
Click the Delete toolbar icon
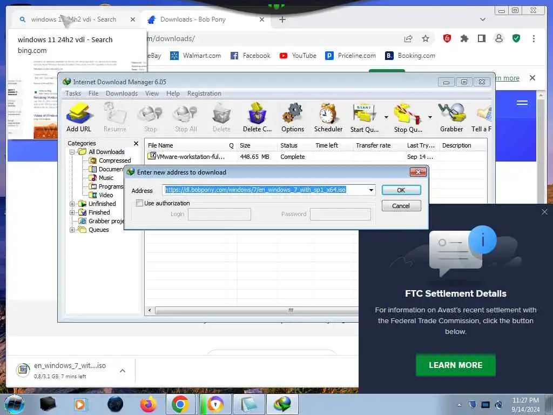click(221, 117)
